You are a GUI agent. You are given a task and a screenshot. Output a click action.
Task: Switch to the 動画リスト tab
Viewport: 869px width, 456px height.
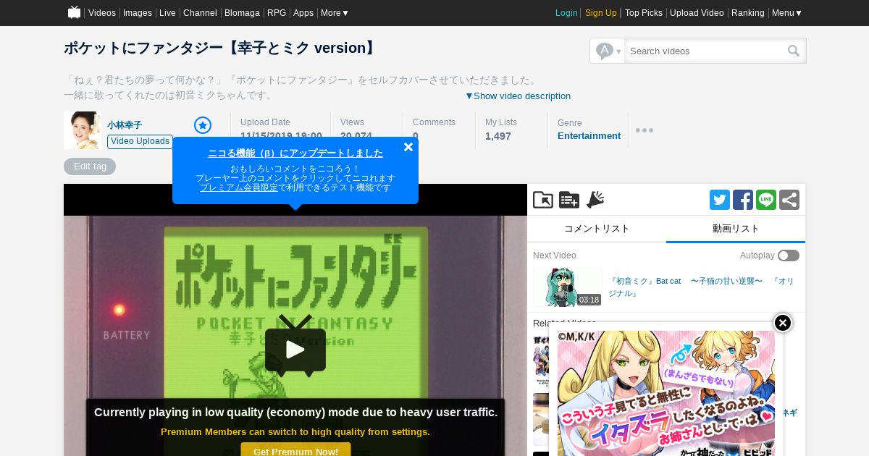[x=736, y=229]
